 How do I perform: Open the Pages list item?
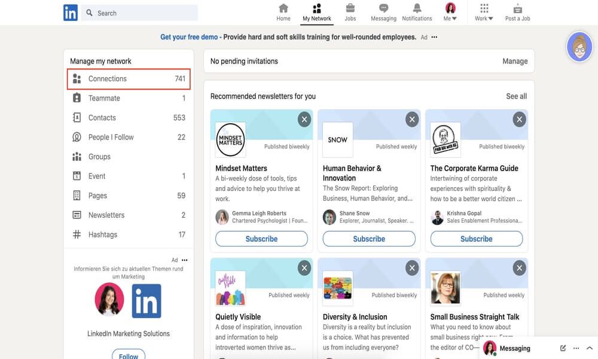coord(129,195)
